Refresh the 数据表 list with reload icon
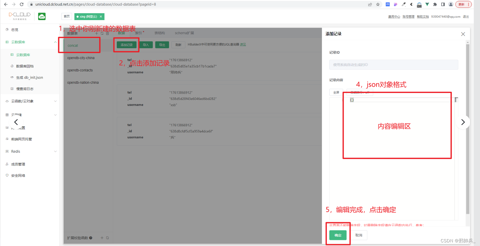This screenshot has height=246, width=480. pyautogui.click(x=102, y=33)
